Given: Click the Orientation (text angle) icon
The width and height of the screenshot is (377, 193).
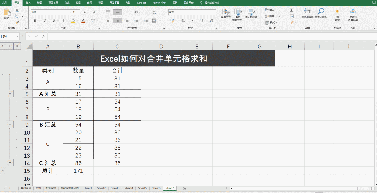Looking at the screenshot, I should pos(136,12).
